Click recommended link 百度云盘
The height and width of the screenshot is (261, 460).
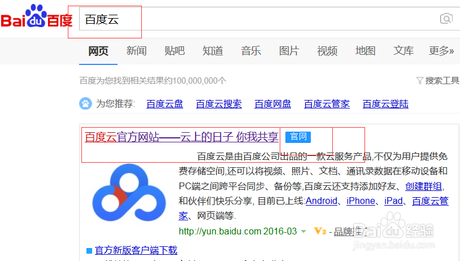point(164,104)
